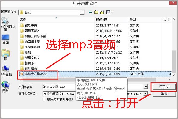The image size is (178, 119).
Task: Click horizontal scrollbar right arrow
Action: [x=169, y=79]
